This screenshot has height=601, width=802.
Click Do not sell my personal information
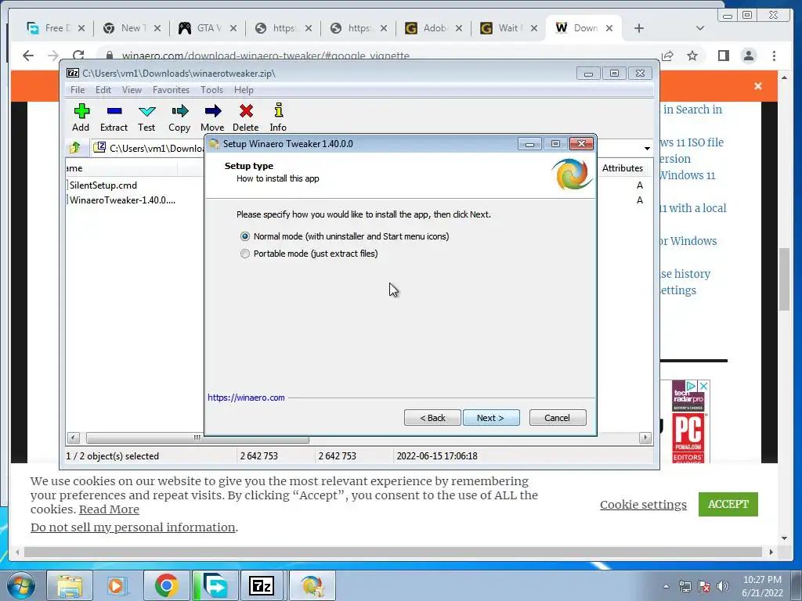(133, 527)
